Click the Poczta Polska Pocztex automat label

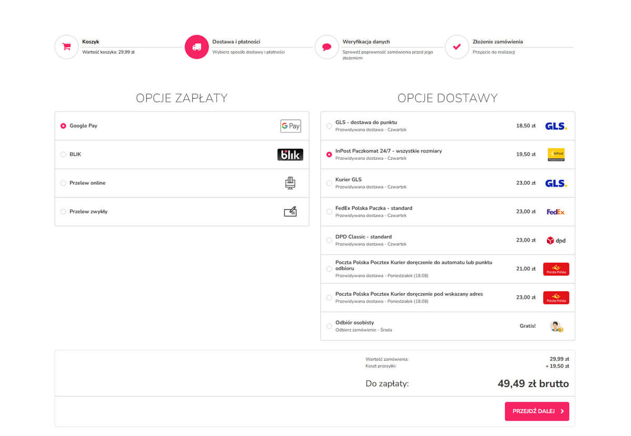[413, 265]
